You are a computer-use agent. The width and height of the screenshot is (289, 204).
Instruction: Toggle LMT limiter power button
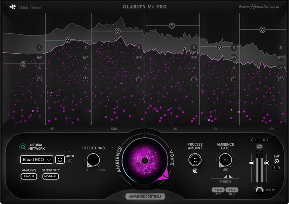[276, 161]
